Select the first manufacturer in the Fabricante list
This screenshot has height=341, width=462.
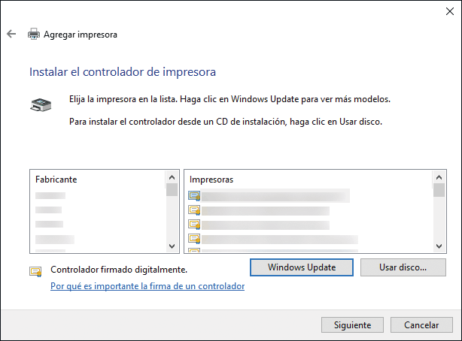(x=51, y=196)
